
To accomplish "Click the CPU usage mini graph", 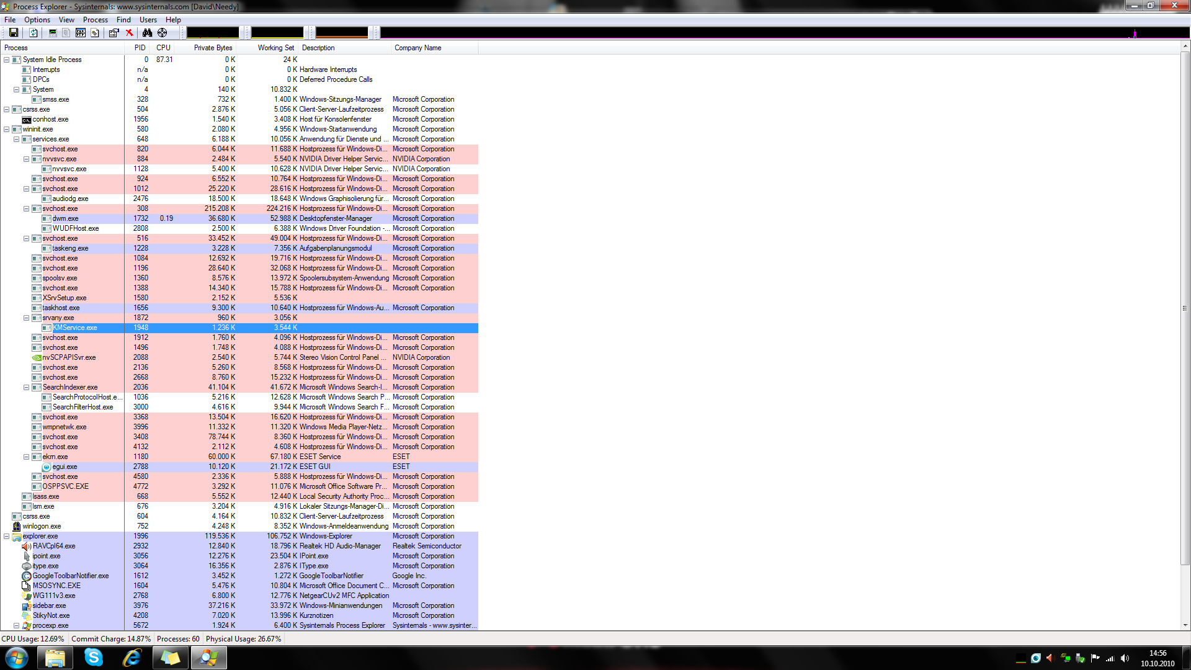I will pyautogui.click(x=213, y=33).
